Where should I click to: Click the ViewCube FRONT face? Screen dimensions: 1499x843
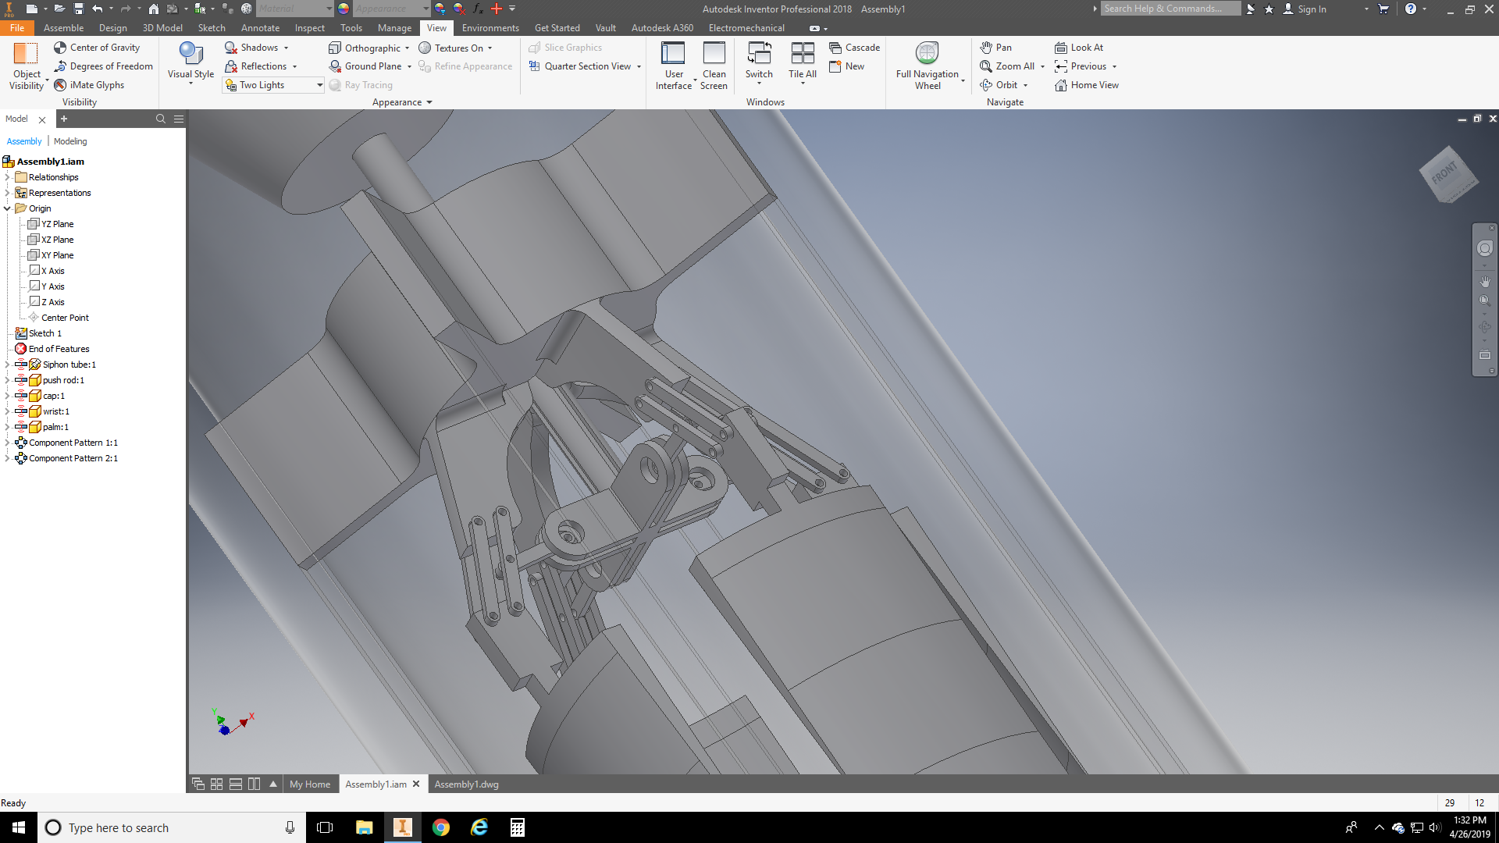[x=1446, y=173]
